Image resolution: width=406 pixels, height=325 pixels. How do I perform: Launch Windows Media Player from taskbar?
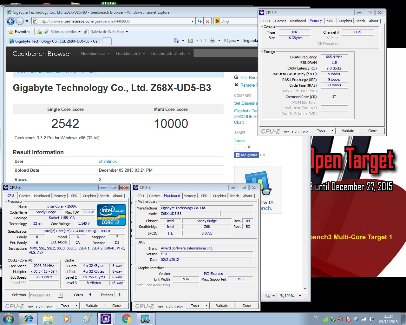(67, 319)
